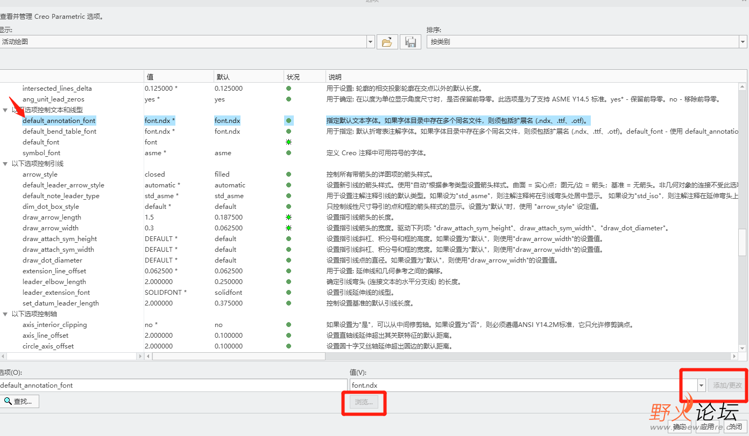Click magnifier Find button
Viewport: 749px width, 436px height.
pyautogui.click(x=19, y=401)
